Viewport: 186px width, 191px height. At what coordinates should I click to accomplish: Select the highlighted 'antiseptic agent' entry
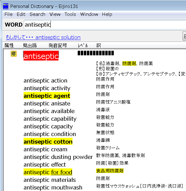coord(47,96)
